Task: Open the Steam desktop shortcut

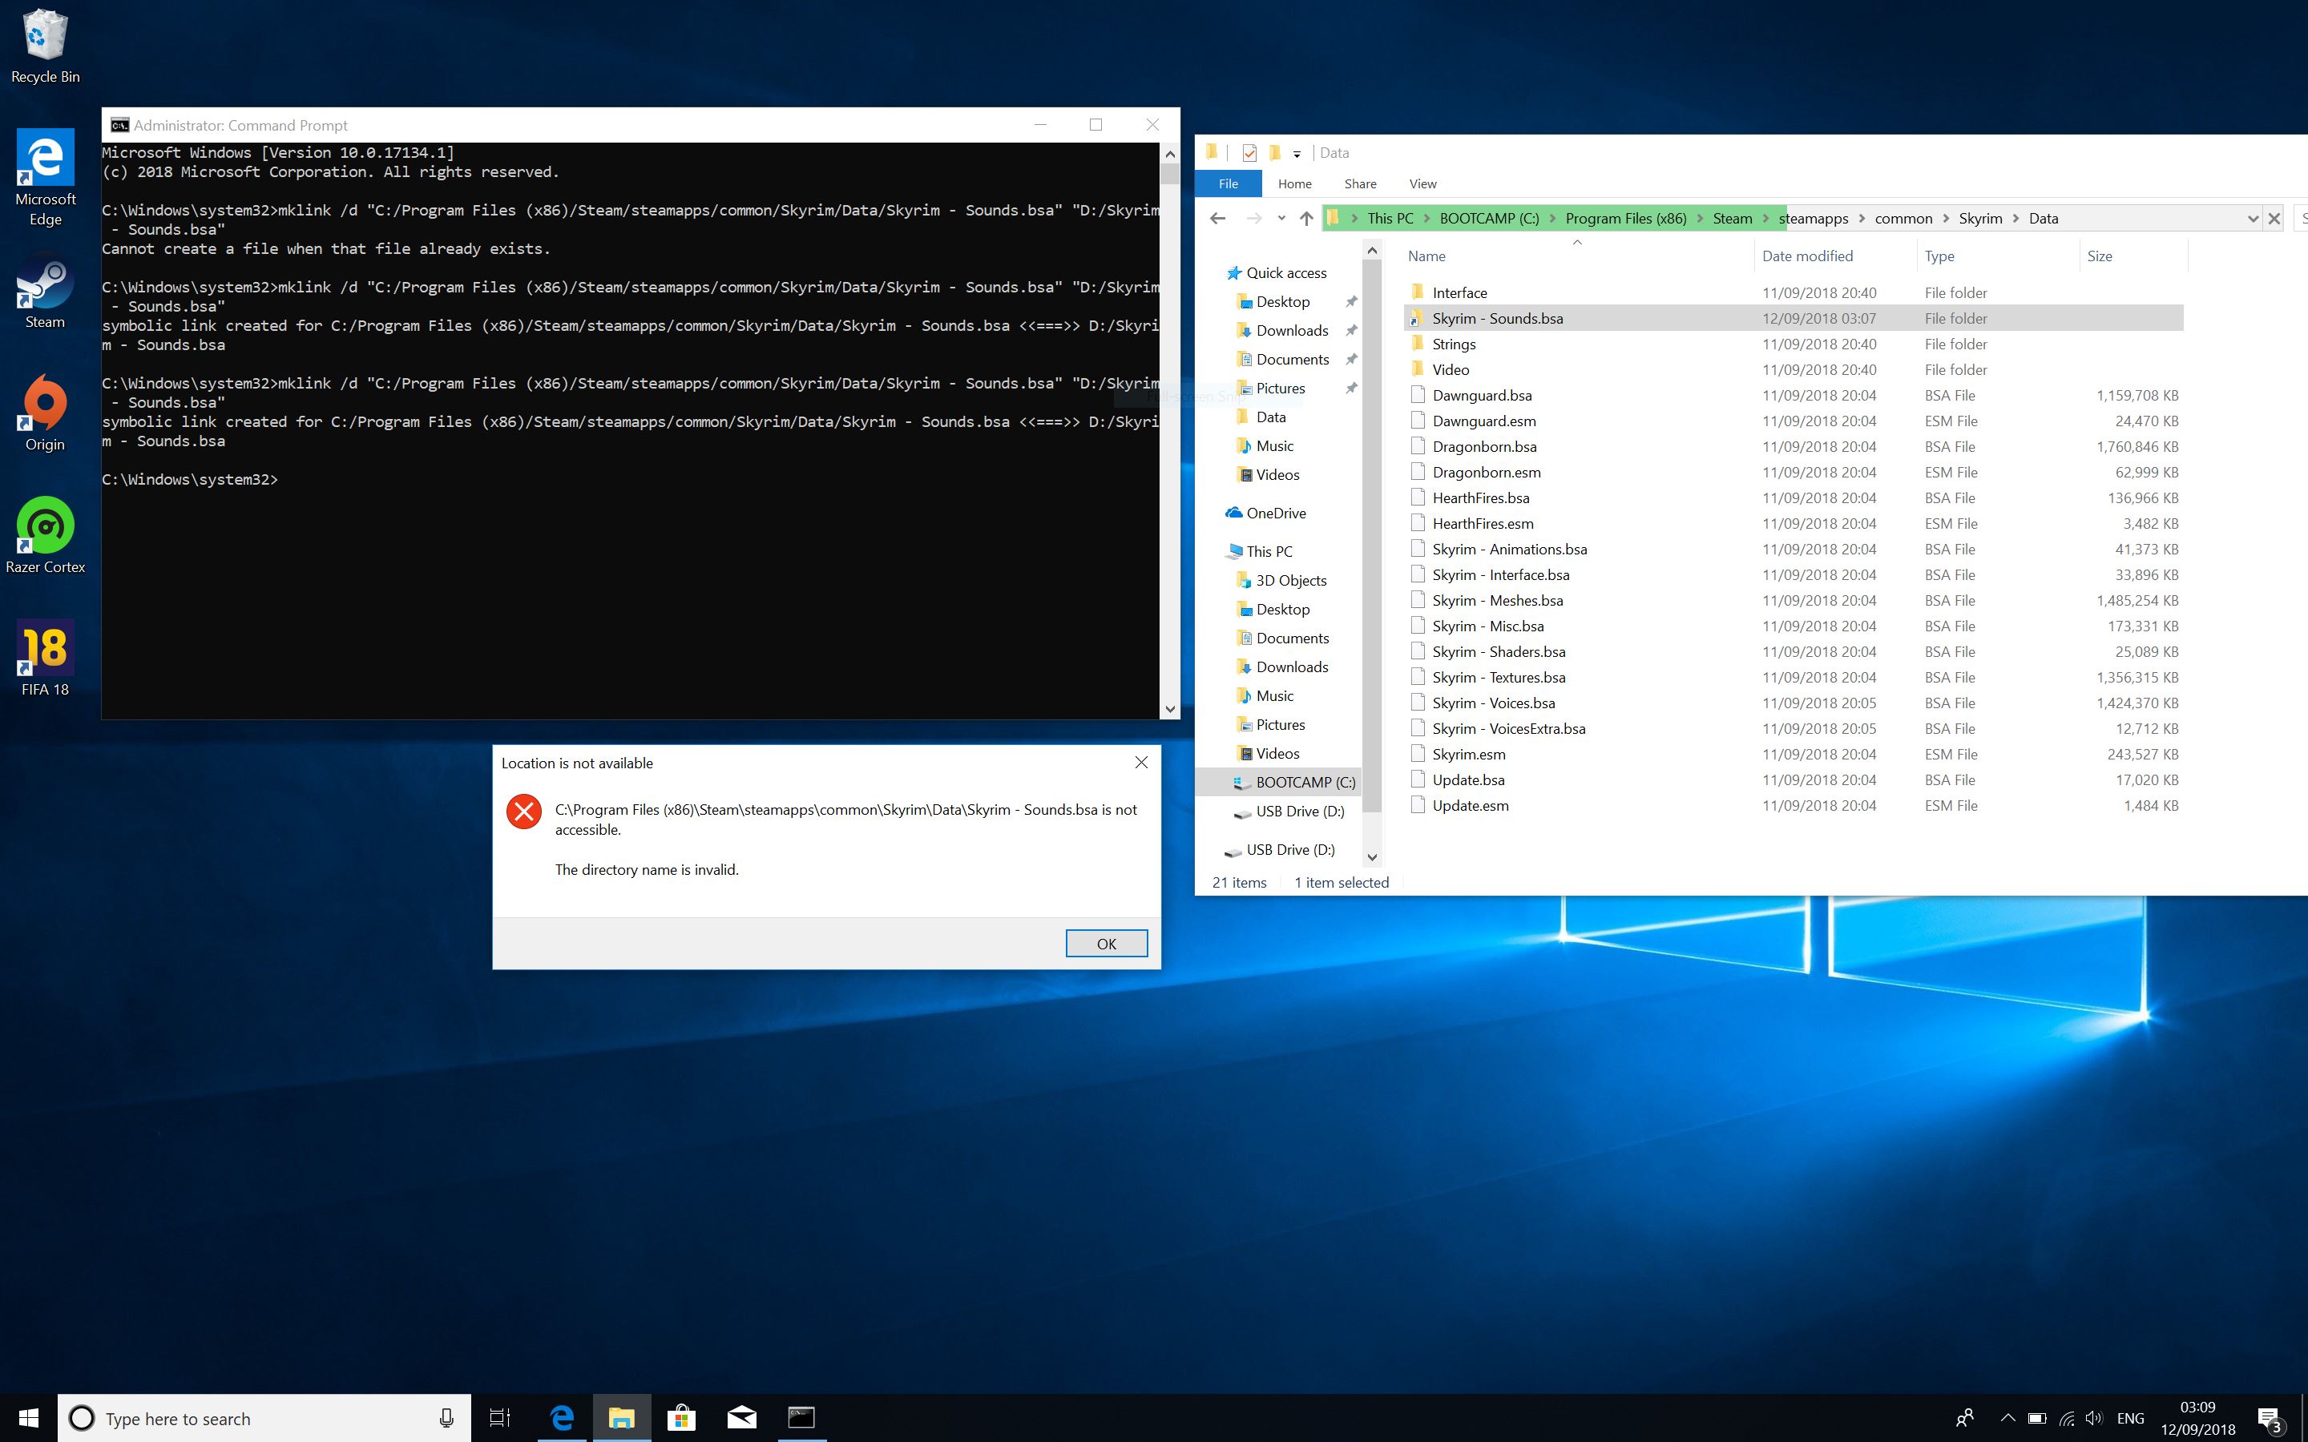Action: [x=45, y=291]
